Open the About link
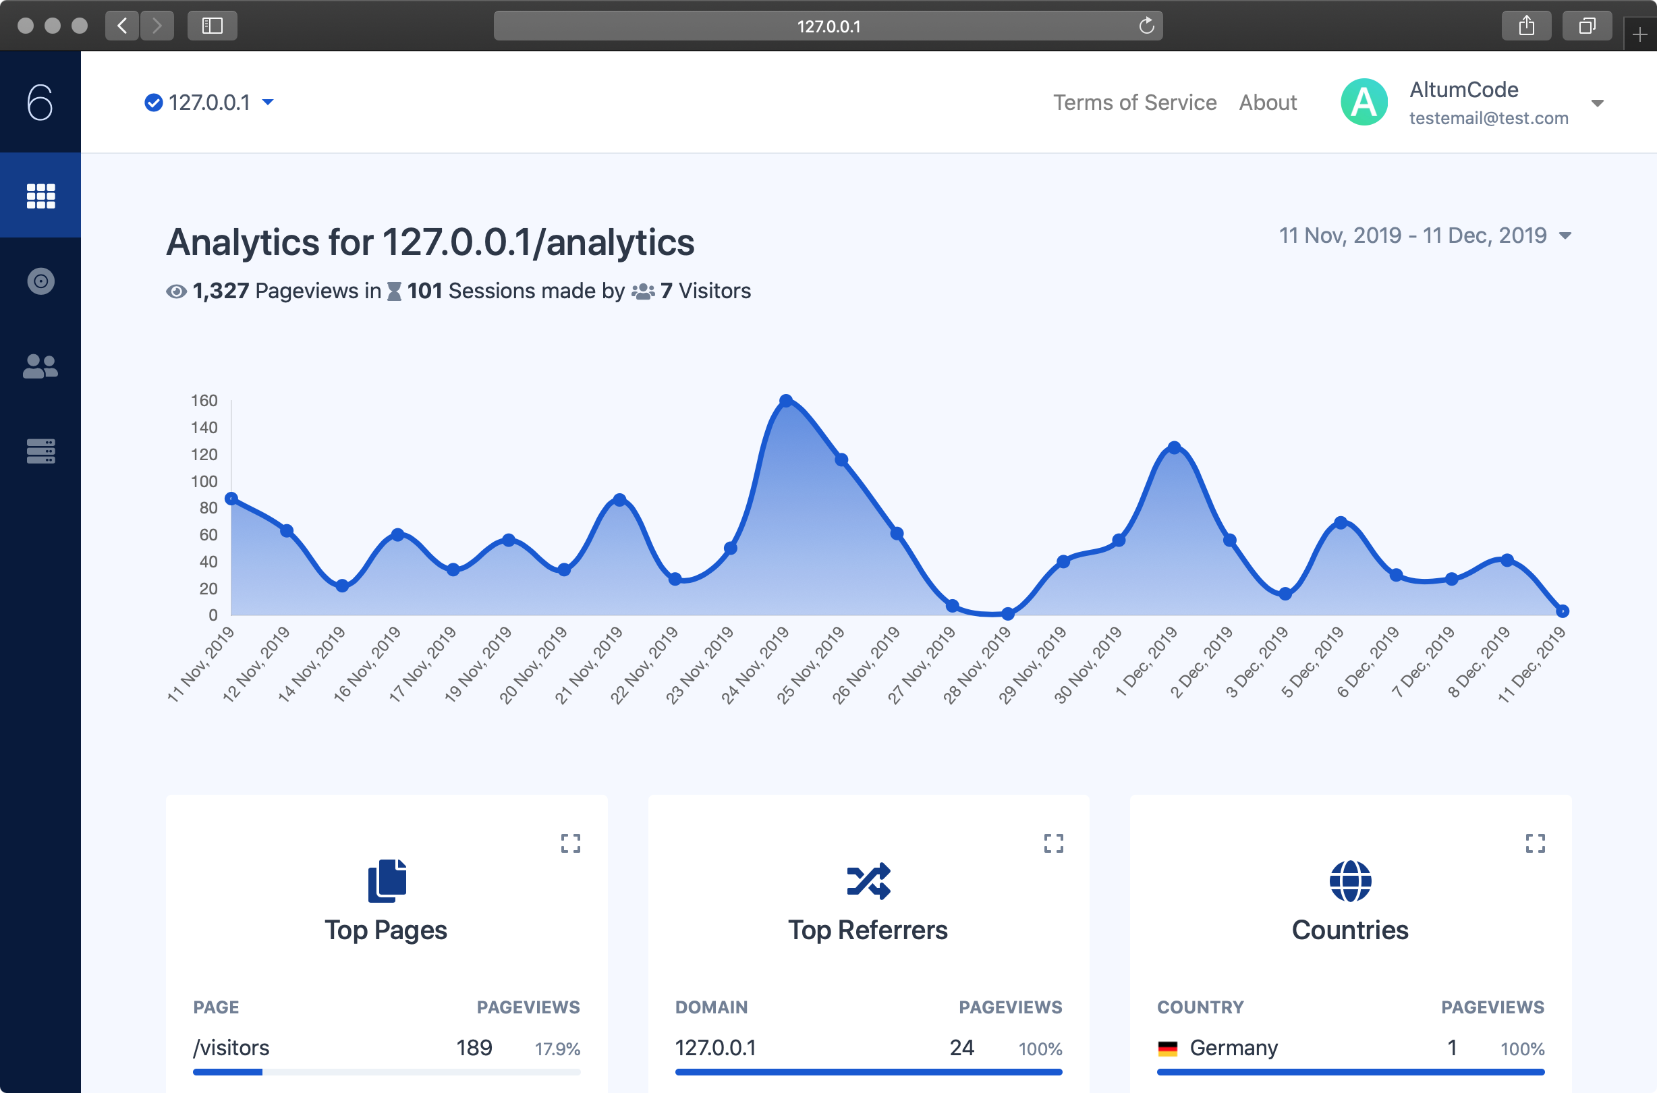The width and height of the screenshot is (1657, 1093). click(1267, 103)
